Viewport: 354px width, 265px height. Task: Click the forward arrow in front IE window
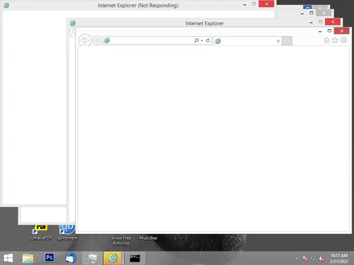point(97,41)
